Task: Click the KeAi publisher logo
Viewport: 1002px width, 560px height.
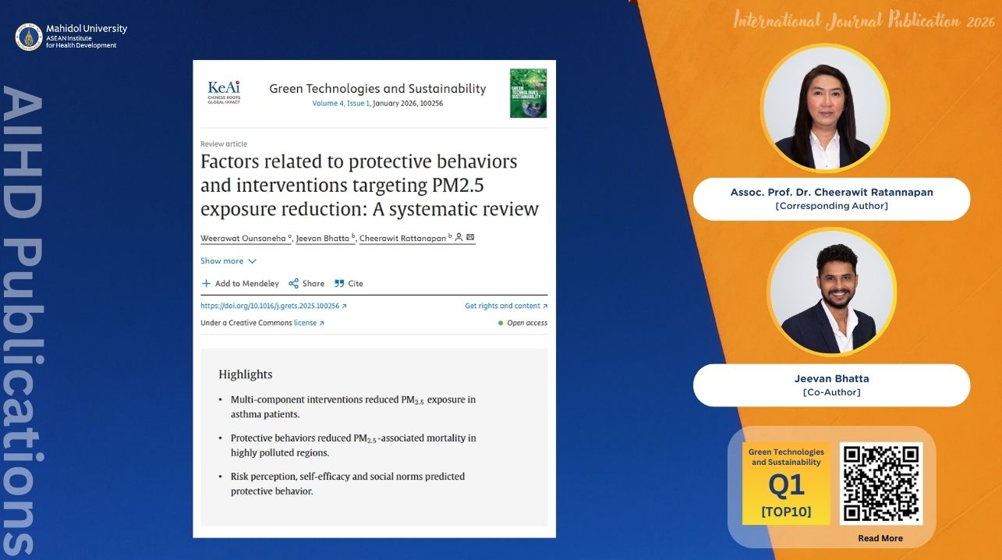Action: [x=224, y=92]
